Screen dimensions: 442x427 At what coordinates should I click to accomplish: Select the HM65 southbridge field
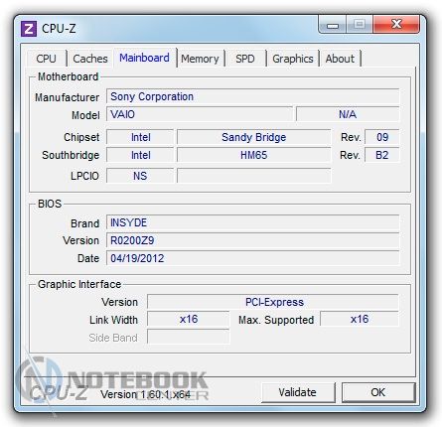click(254, 155)
